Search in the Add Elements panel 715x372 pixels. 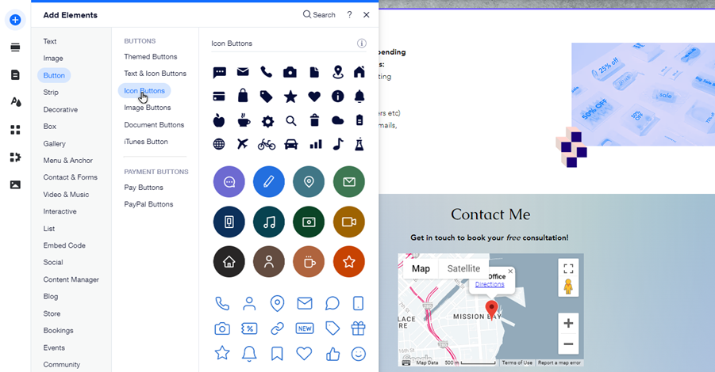[319, 15]
